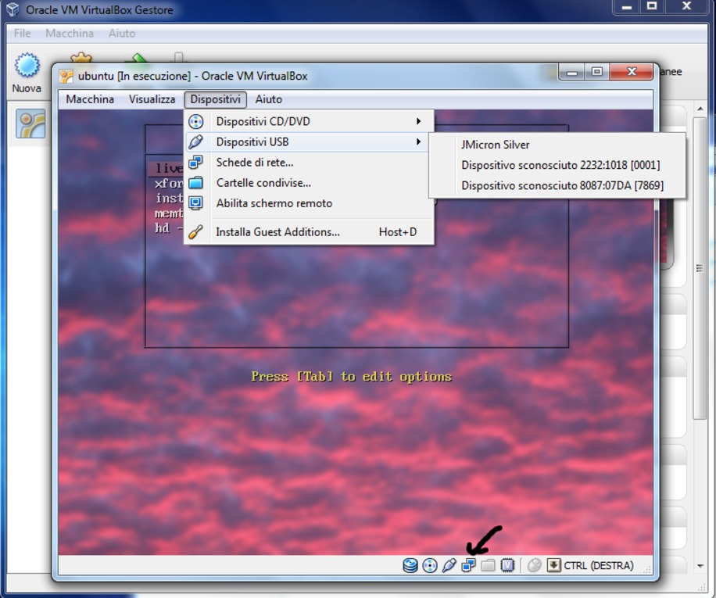Viewport: 716px width, 598px height.
Task: Click the optical disc status bar icon
Action: 430,566
